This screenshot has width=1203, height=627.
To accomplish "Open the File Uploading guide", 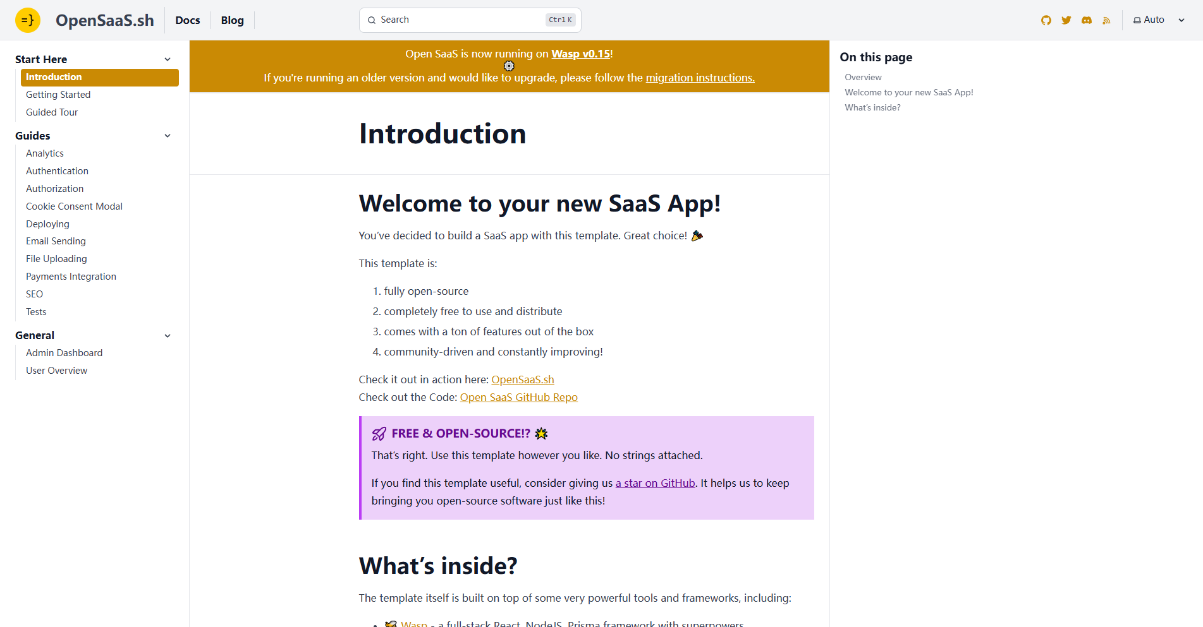I will pos(56,259).
